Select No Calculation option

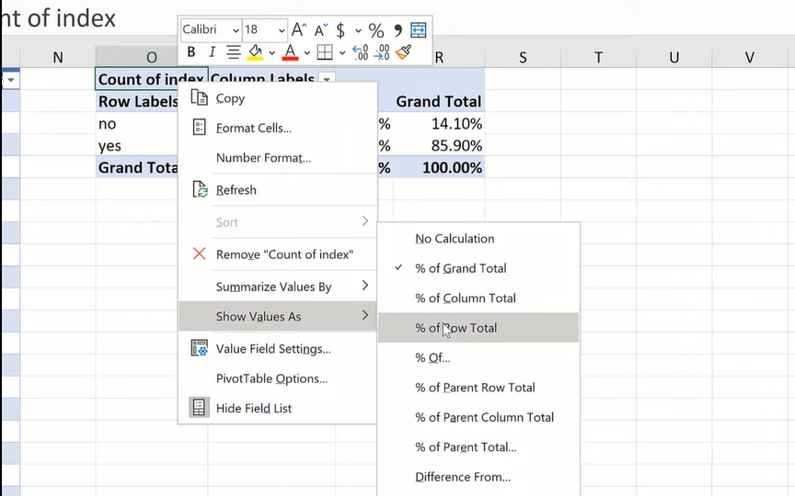point(478,239)
